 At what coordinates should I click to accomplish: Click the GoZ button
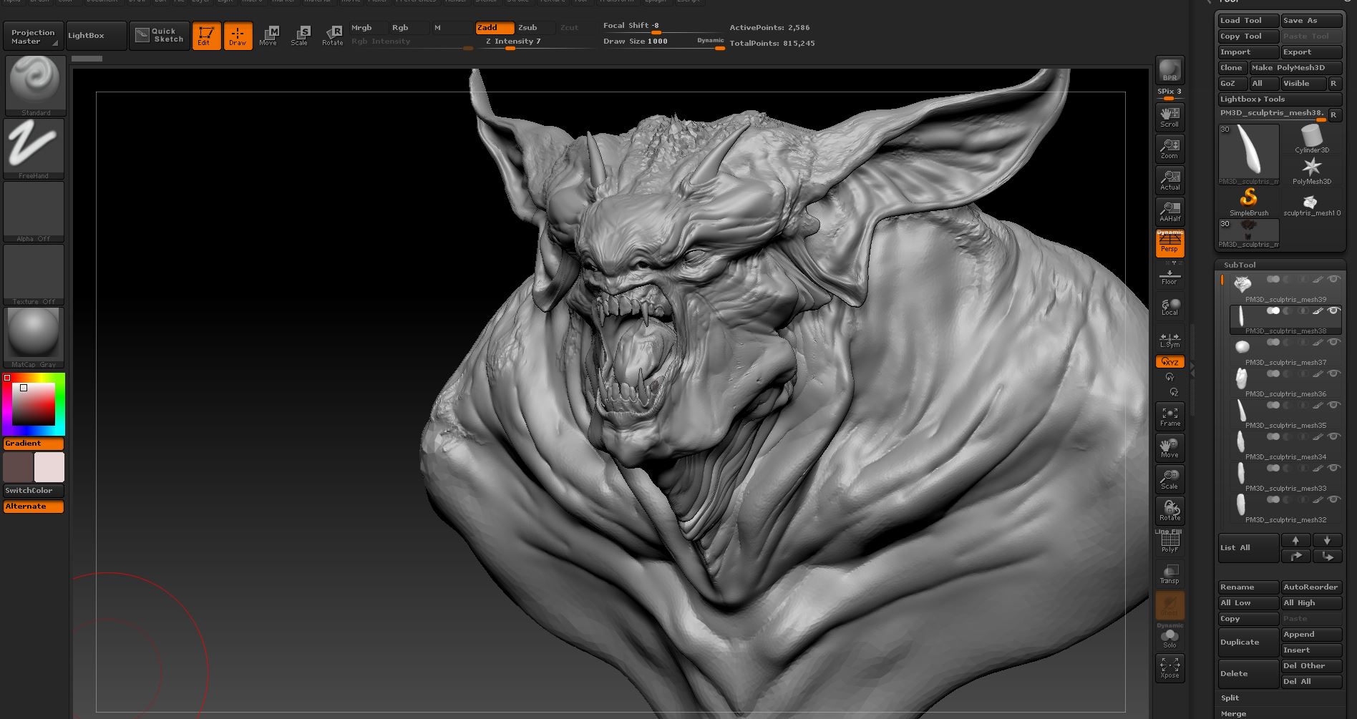pos(1232,84)
